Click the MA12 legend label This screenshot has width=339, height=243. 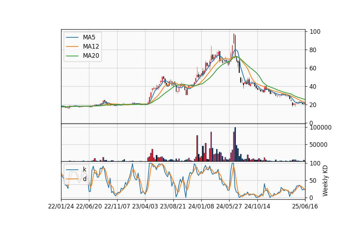pos(91,46)
